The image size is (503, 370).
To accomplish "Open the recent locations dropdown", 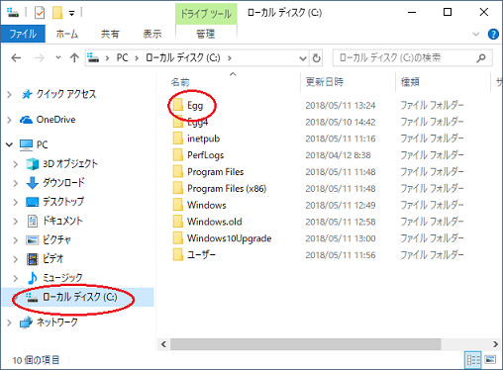I will (x=58, y=57).
